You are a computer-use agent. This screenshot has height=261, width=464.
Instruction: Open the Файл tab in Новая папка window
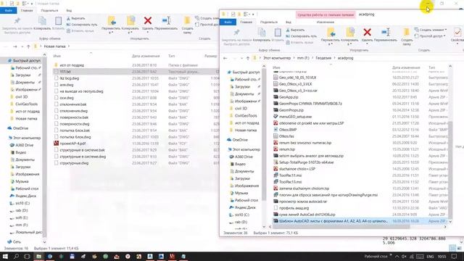(8, 11)
